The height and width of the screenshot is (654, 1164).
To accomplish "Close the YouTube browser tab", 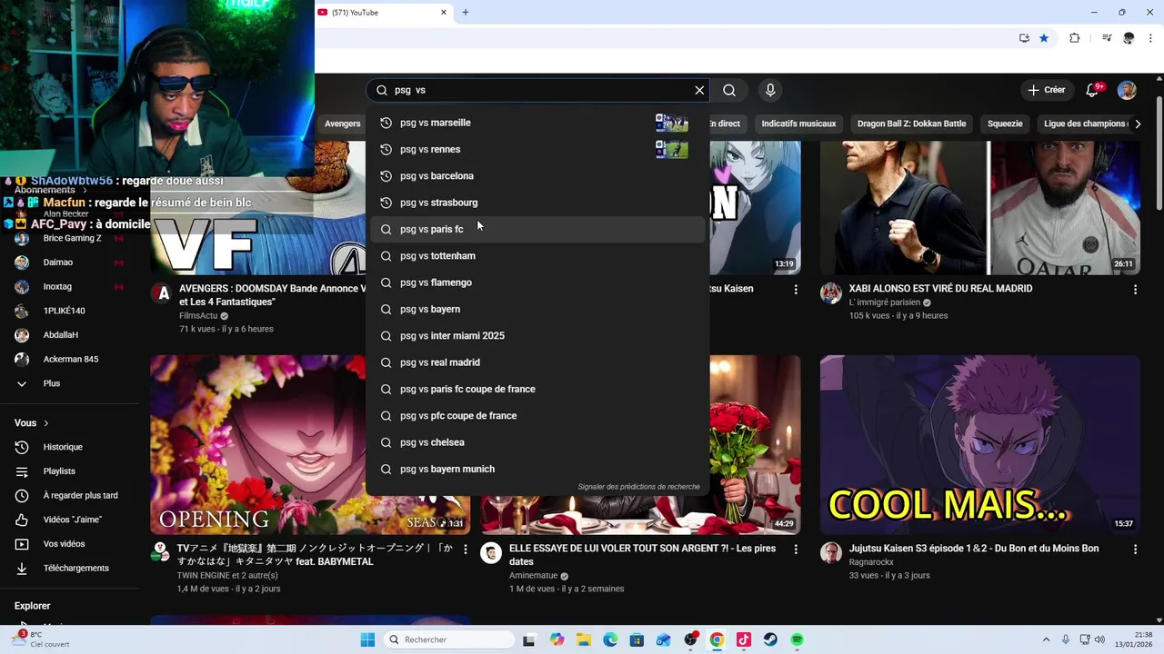I will pyautogui.click(x=444, y=13).
